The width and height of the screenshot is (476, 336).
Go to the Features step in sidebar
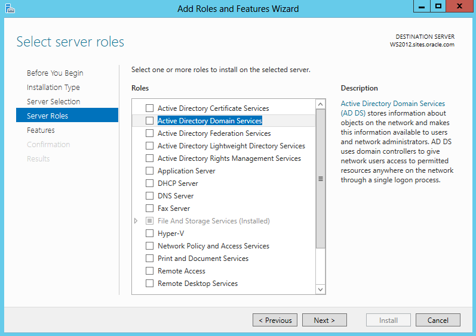coord(41,130)
